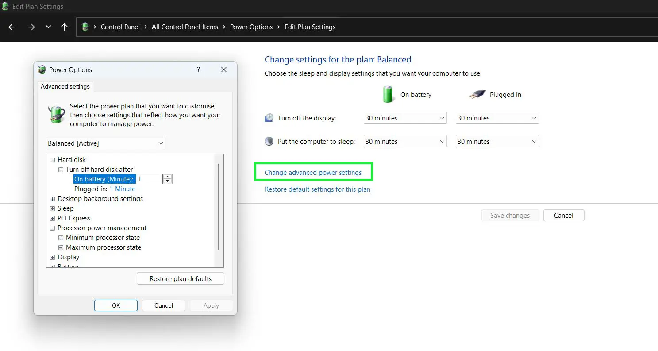
Task: Click the Power Options help question mark
Action: 198,69
